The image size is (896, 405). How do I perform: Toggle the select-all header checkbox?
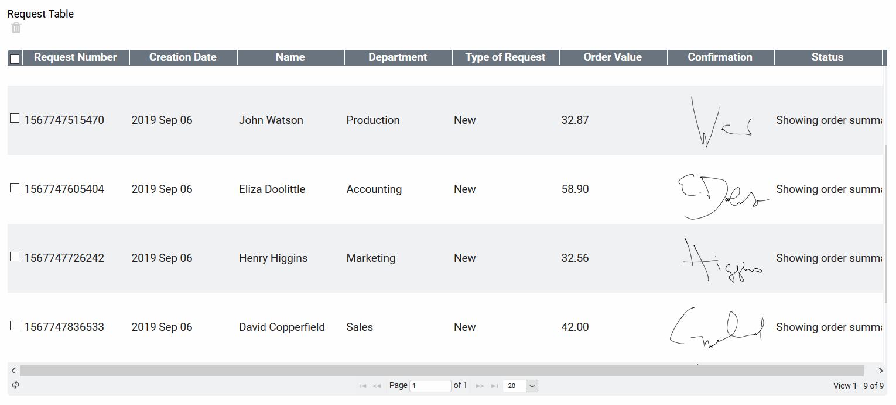pos(15,58)
